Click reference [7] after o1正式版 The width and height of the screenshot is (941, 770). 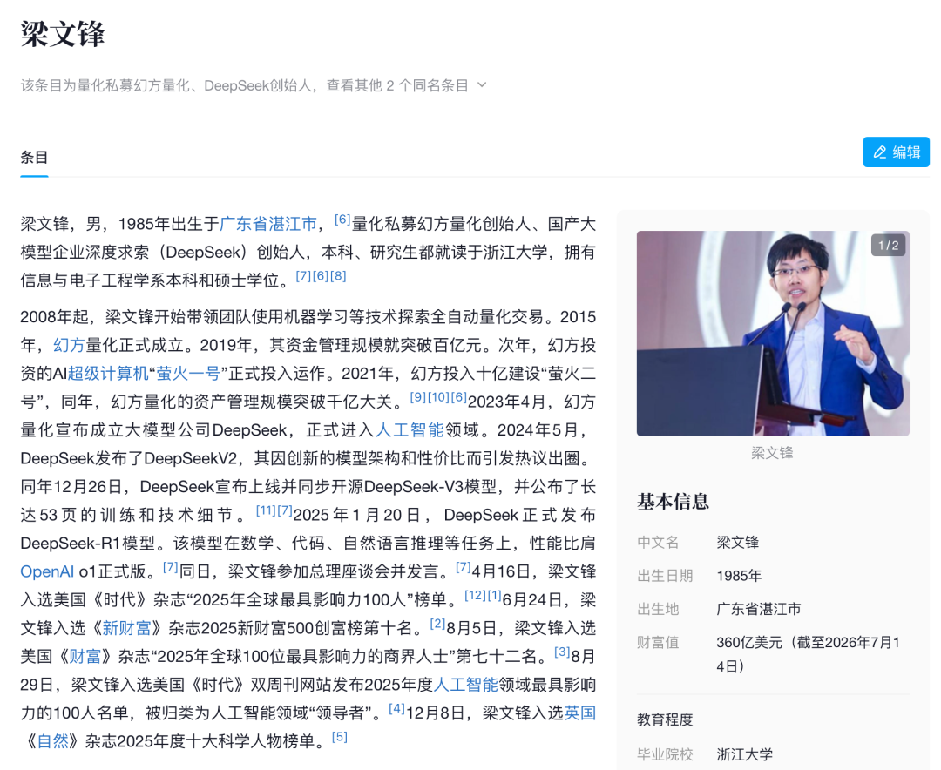171,566
